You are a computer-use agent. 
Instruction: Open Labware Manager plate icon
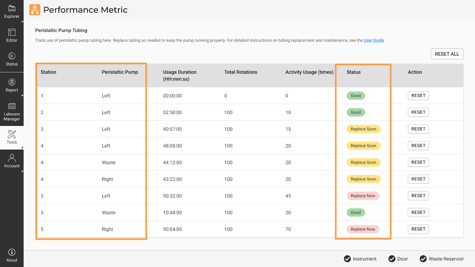coord(12,106)
